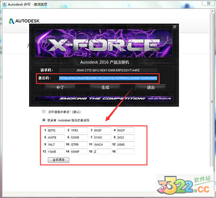
Task: Close the X-Force keygen window
Action: (x=175, y=27)
